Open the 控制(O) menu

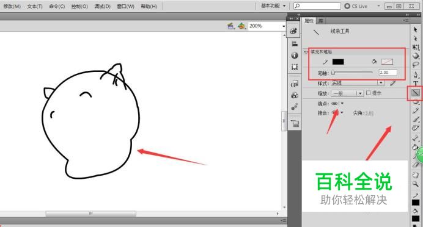point(79,6)
